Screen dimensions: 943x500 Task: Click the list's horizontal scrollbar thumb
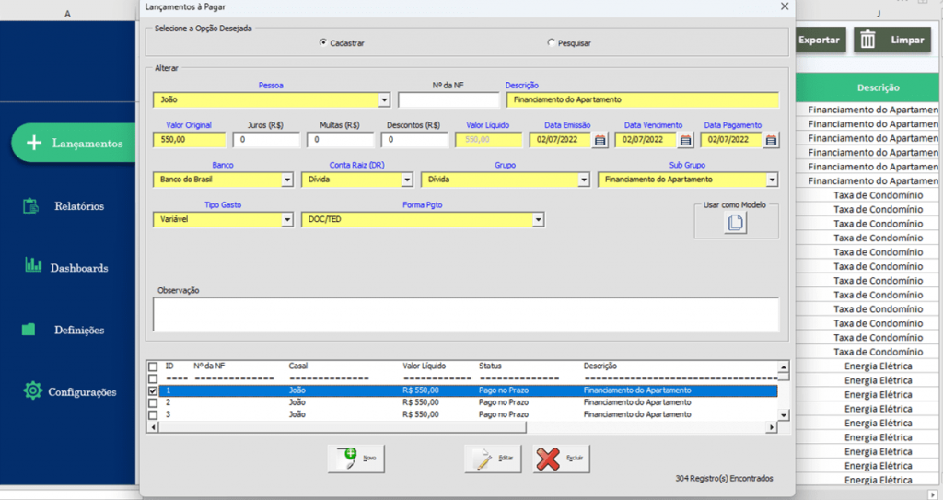(343, 427)
